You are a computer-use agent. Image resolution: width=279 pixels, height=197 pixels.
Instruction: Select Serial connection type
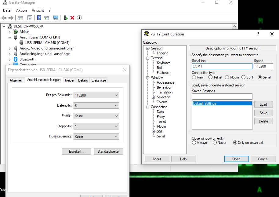click(260, 77)
